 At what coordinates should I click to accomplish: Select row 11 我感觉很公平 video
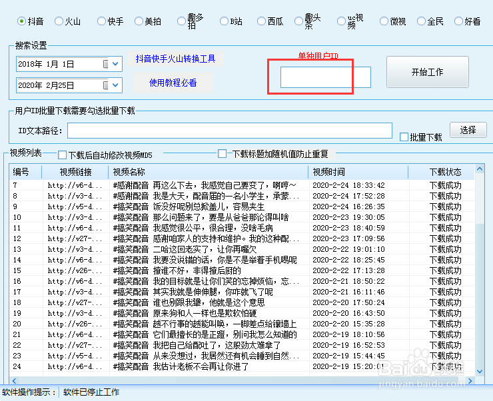tap(242, 228)
